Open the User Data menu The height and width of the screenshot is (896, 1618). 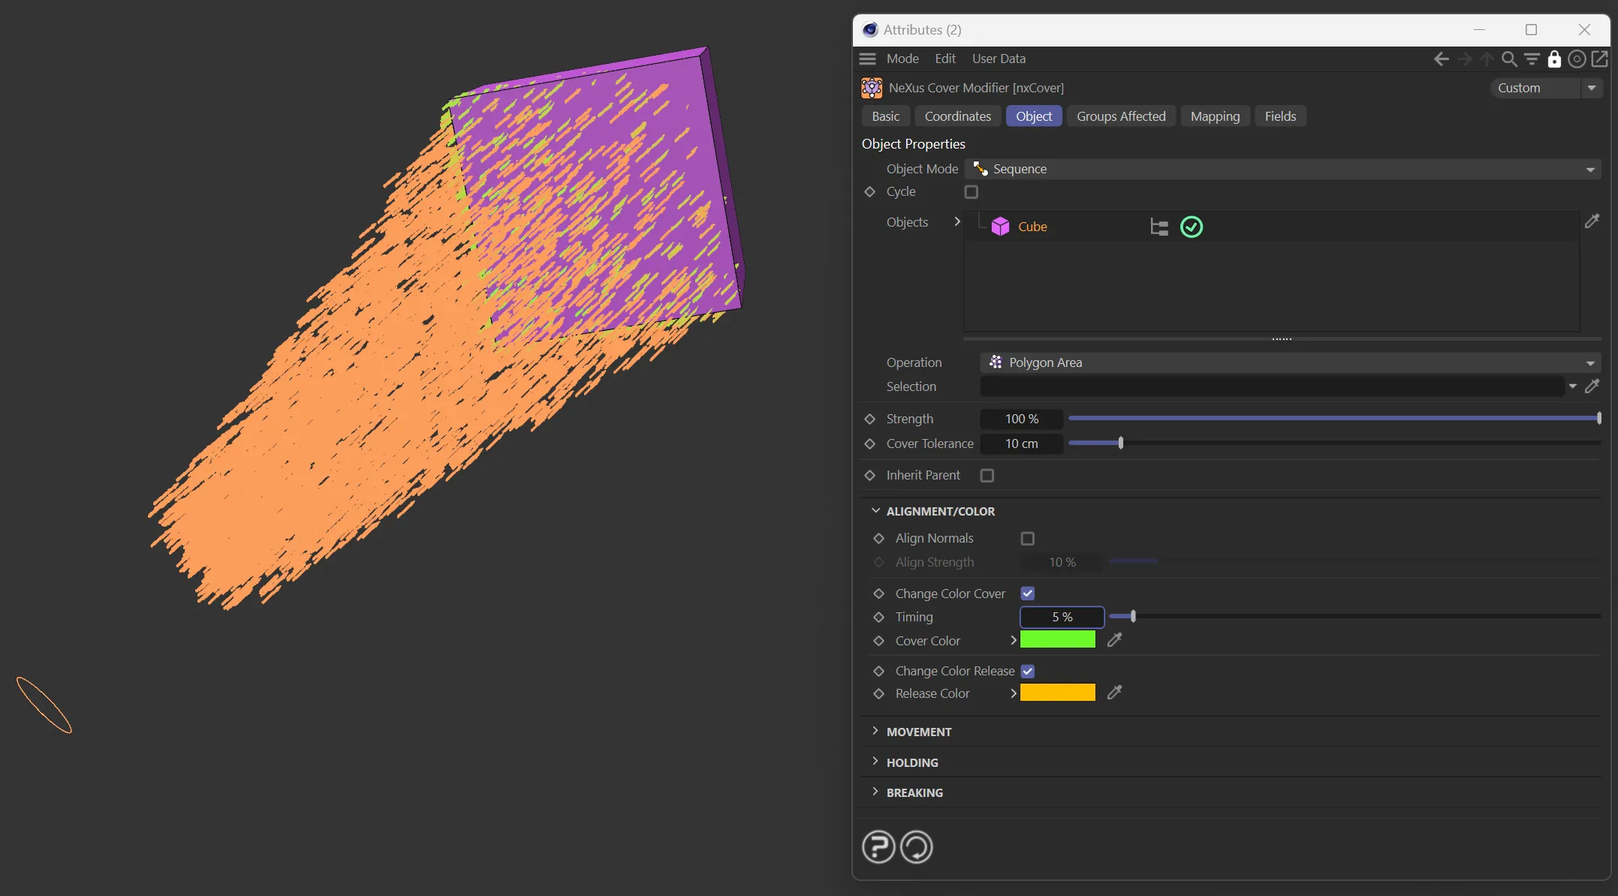999,59
